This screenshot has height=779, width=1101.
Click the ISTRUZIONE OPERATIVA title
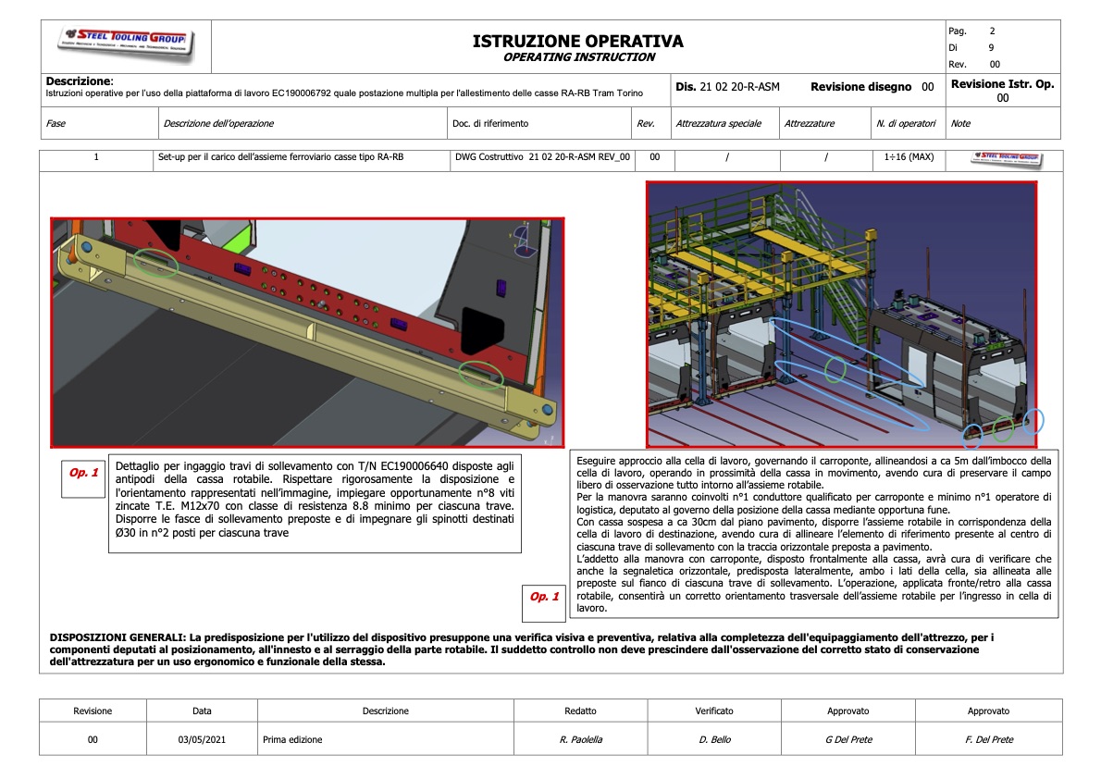[x=578, y=42]
